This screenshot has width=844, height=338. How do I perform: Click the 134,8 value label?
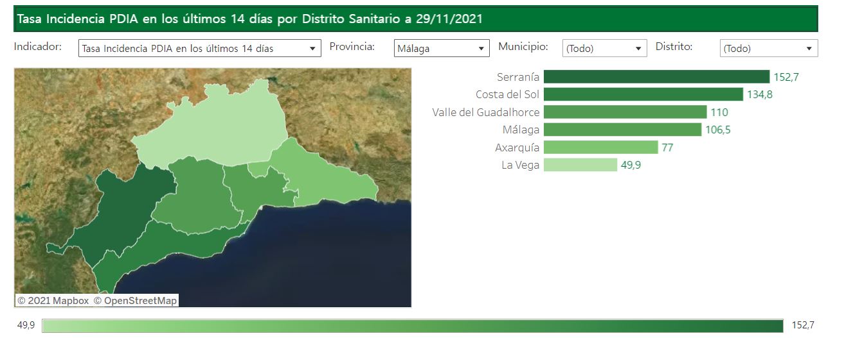pos(760,95)
